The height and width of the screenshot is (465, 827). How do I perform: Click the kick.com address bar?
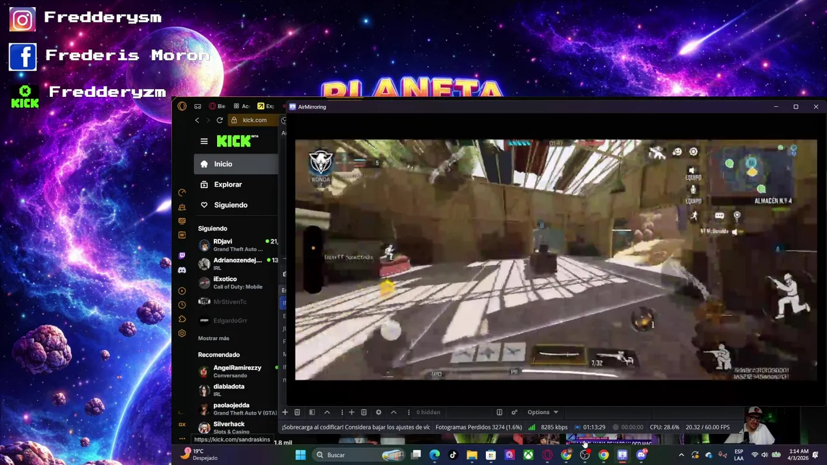click(x=255, y=120)
